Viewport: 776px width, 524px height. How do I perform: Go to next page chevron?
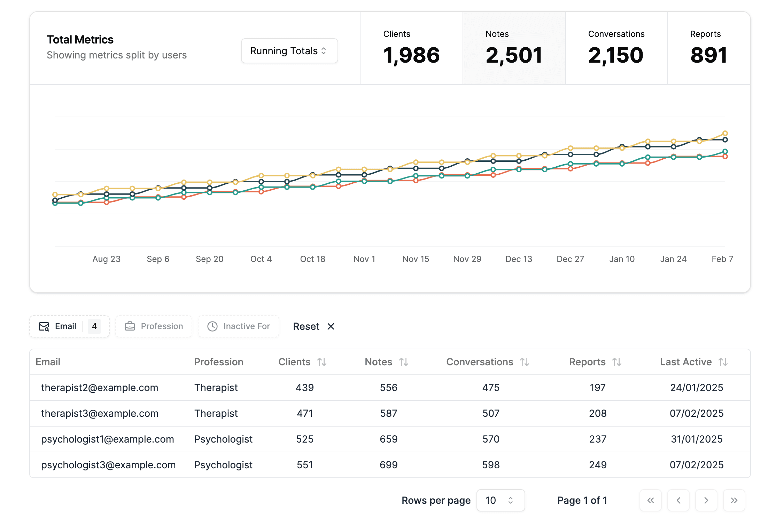click(706, 500)
